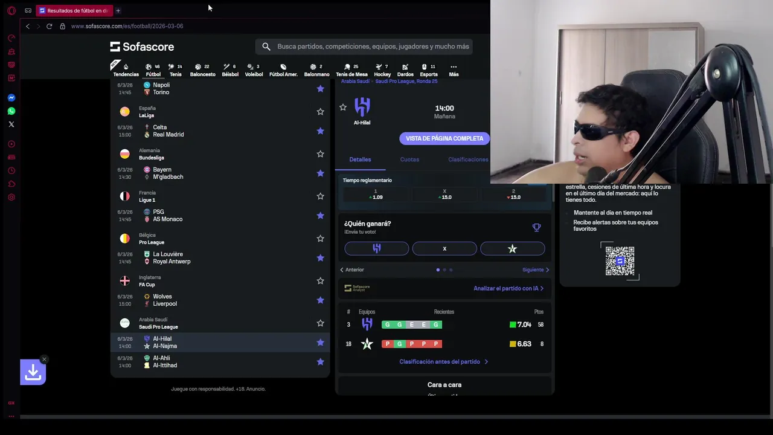The image size is (773, 435).
Task: Toggle favorite star for LaLiga
Action: click(x=321, y=111)
